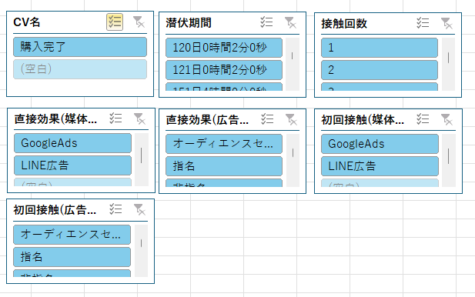Click scrollbar thumb in 直接効果(広告 slicer
The height and width of the screenshot is (297, 475).
pos(293,153)
